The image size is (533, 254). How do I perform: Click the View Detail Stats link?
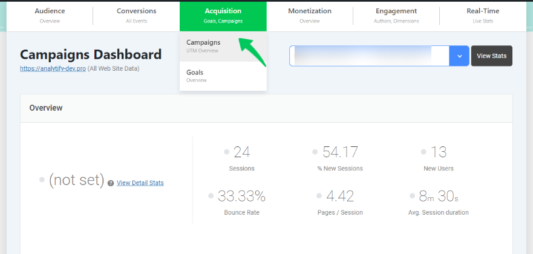[140, 183]
